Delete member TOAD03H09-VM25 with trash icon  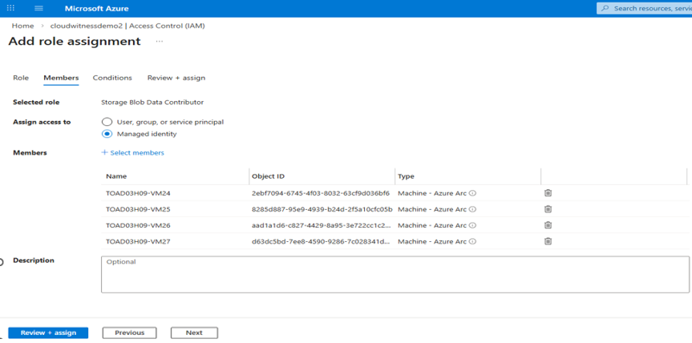pos(548,209)
